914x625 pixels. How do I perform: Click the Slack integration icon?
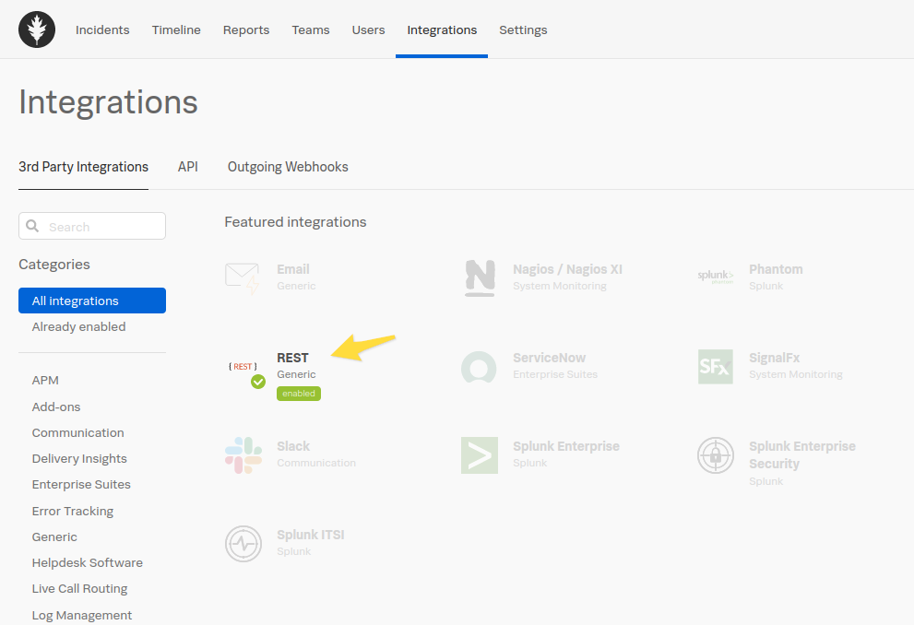click(x=243, y=455)
